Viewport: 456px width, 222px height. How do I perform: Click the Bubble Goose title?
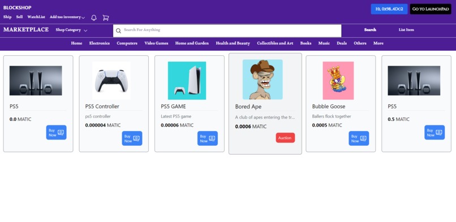click(329, 107)
